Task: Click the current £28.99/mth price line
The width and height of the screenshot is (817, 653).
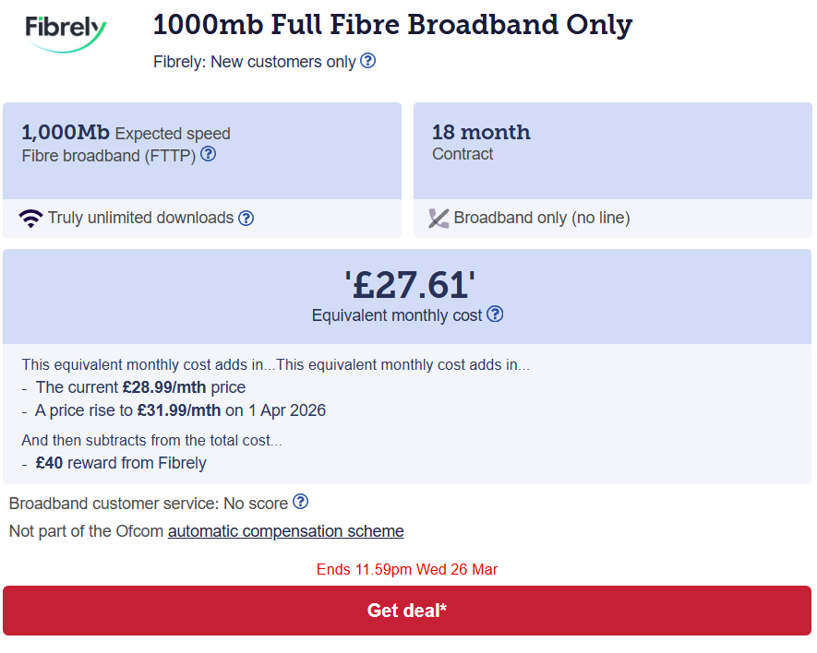Action: 140,387
